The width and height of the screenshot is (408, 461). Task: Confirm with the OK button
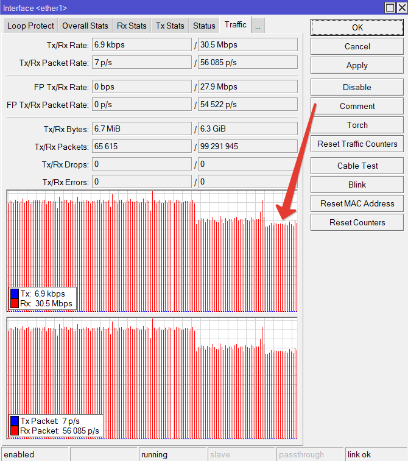[x=357, y=27]
